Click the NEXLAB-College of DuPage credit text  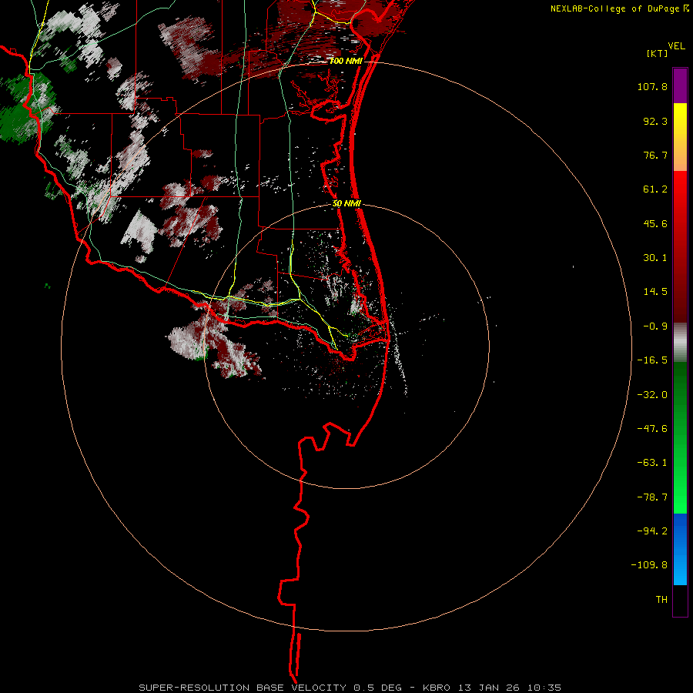pyautogui.click(x=614, y=8)
